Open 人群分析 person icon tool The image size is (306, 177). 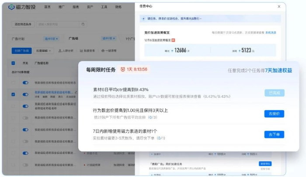60,50
